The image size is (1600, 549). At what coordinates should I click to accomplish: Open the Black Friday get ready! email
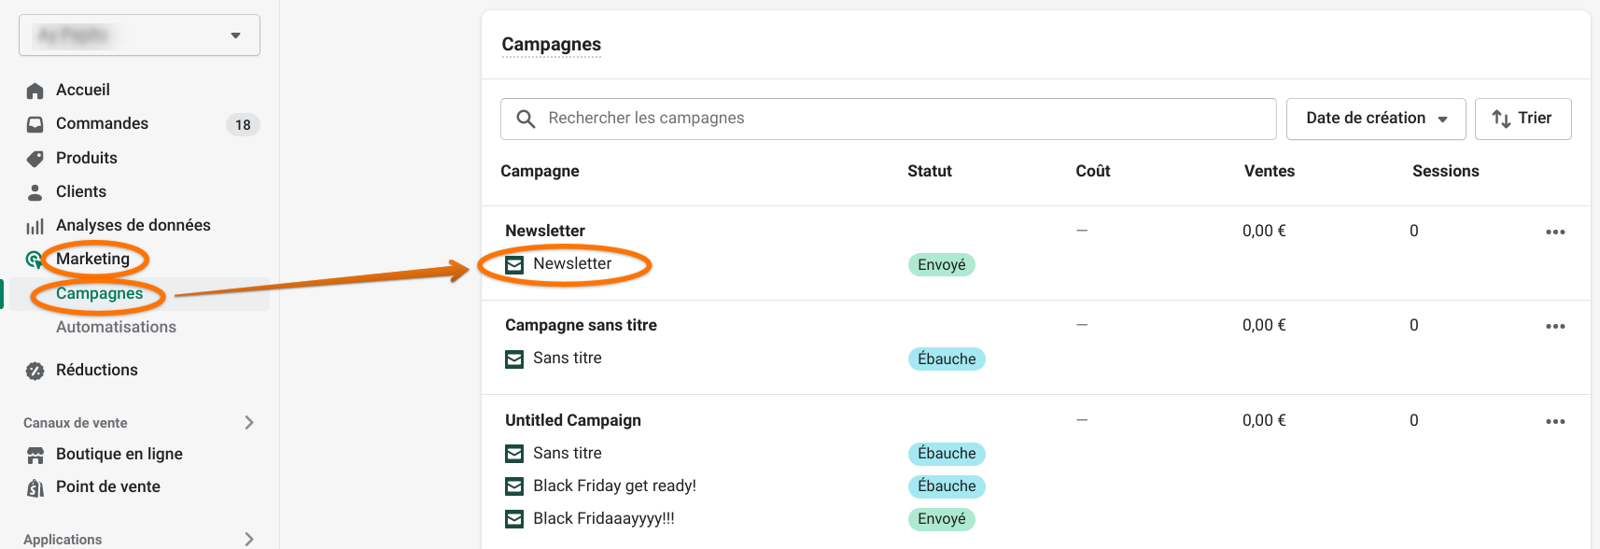point(614,486)
